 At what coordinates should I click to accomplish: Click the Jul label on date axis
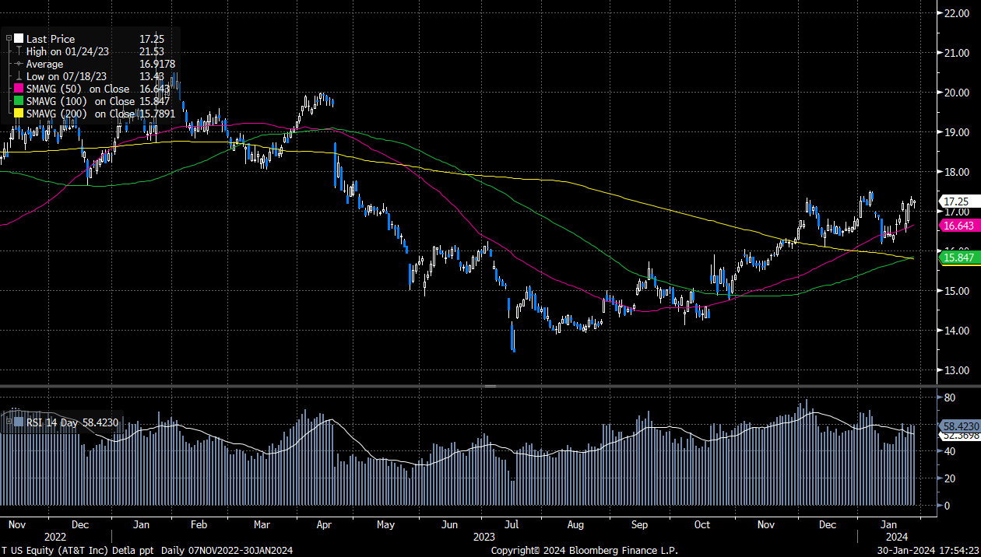coord(513,525)
